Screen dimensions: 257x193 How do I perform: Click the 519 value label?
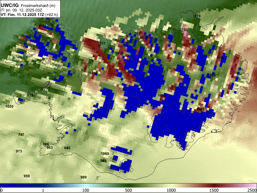213,75
